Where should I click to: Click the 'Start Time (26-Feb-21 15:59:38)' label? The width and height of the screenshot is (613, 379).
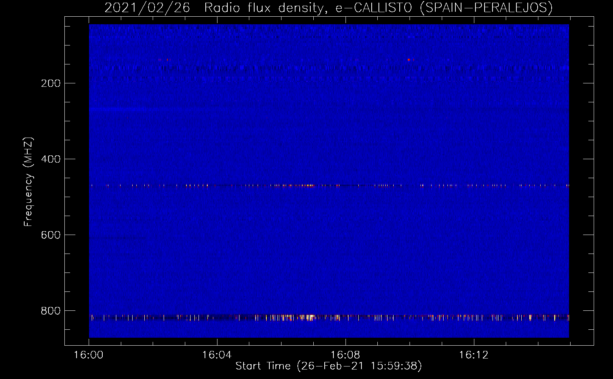coord(328,366)
